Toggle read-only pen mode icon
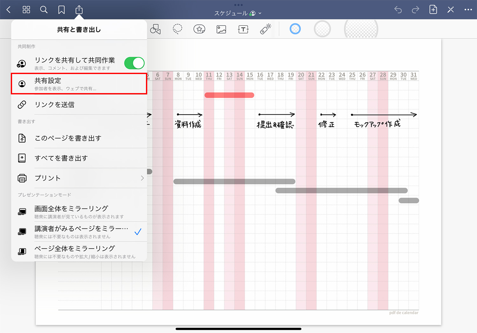 pos(451,10)
